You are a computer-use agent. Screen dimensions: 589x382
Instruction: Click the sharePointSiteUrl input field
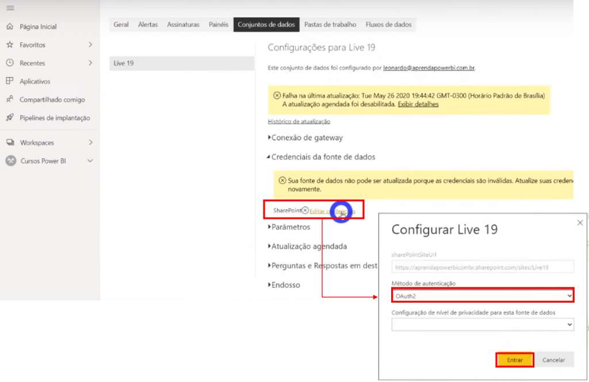[482, 267]
